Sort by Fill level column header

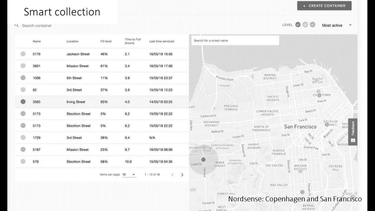[106, 41]
